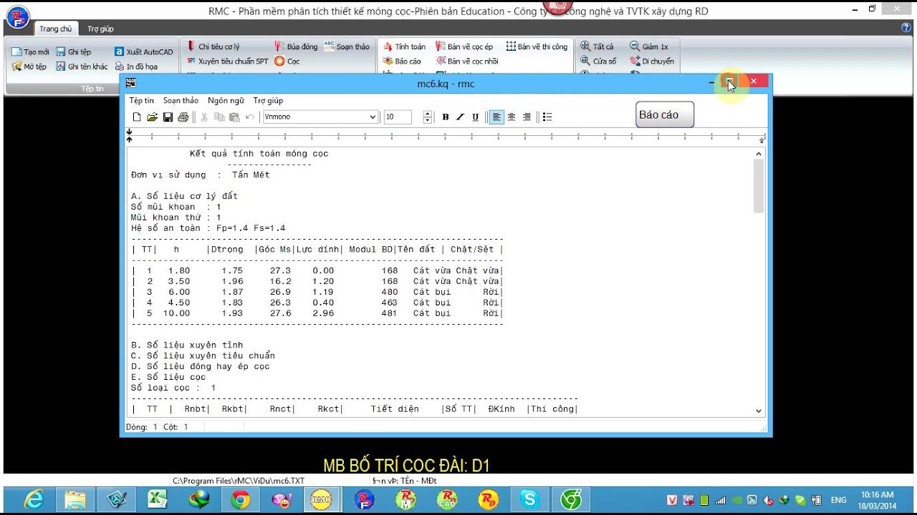This screenshot has height=515, width=917.
Task: Open Bản vẽ cọc nhồi drawing
Action: click(466, 62)
